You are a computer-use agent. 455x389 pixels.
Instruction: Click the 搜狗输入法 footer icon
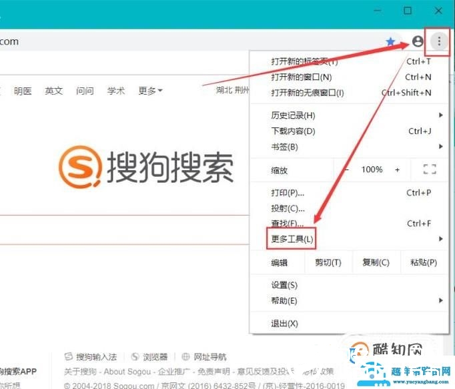[x=69, y=357]
